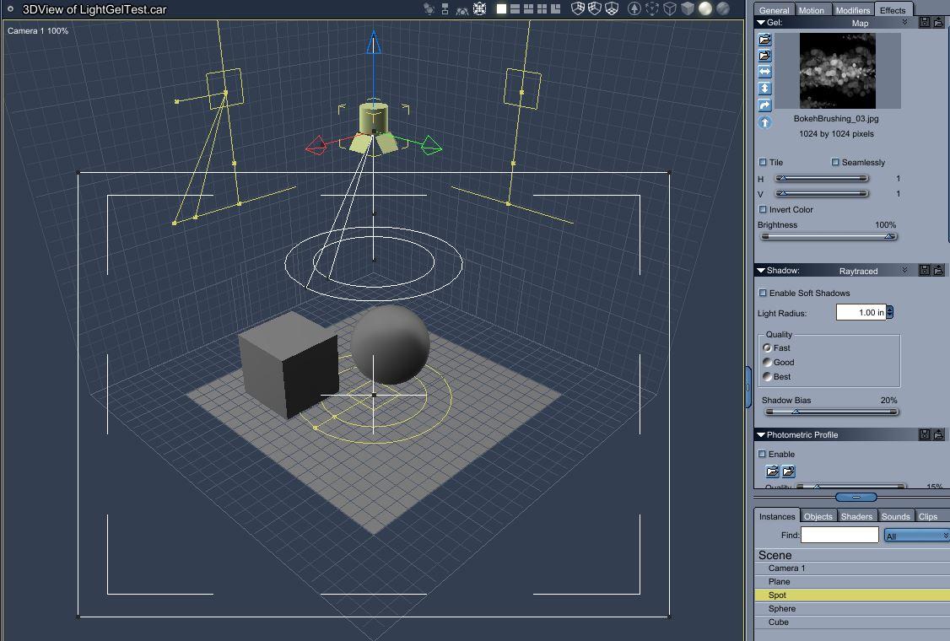Load Gel settings with folder icon in header
The image size is (950, 641).
click(x=938, y=23)
